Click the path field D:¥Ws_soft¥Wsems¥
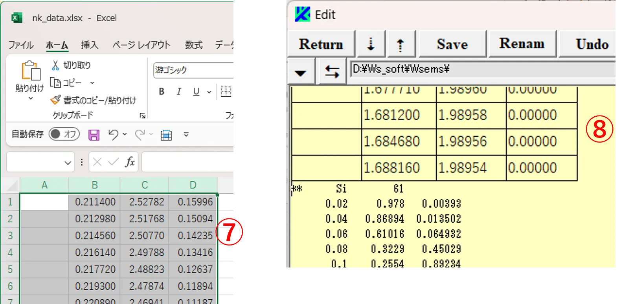This screenshot has height=304, width=632. 483,69
